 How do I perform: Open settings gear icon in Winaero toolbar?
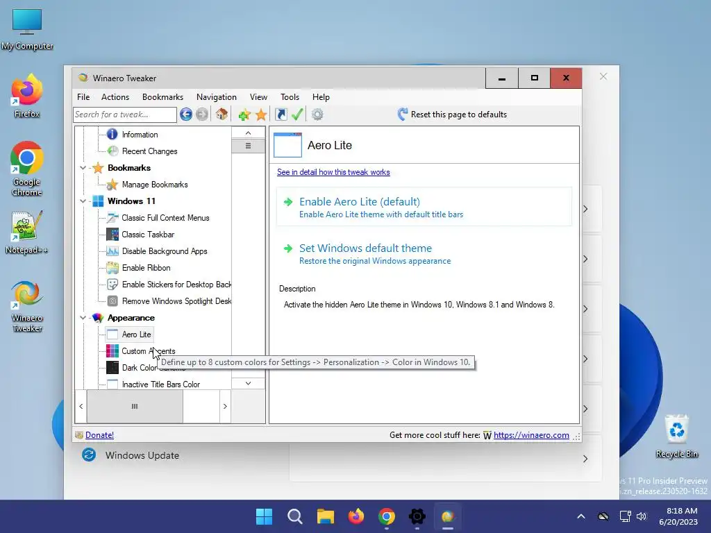(317, 115)
